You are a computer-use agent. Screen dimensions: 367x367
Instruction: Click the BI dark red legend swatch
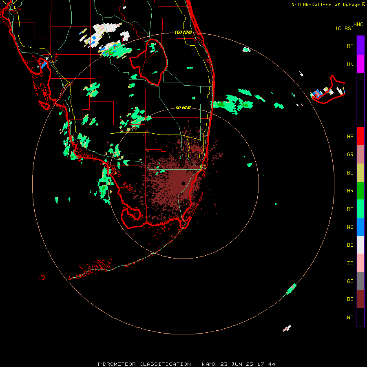(360, 299)
